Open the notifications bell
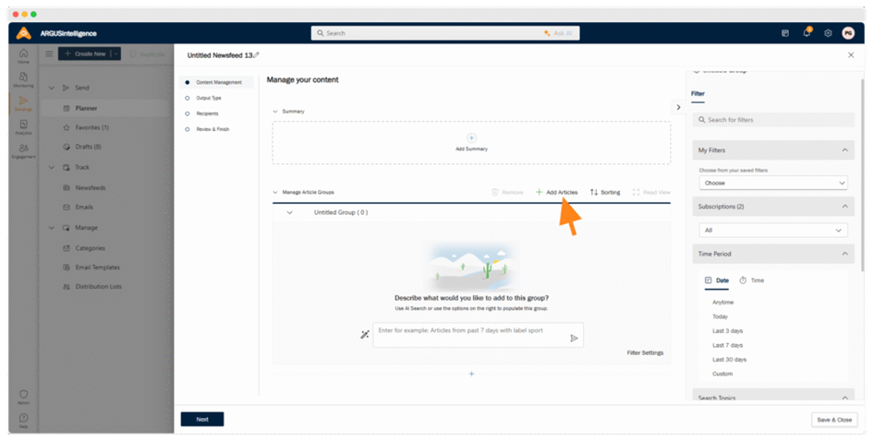The image size is (873, 441). tap(806, 33)
